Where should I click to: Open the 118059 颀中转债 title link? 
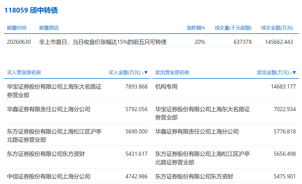31,10
